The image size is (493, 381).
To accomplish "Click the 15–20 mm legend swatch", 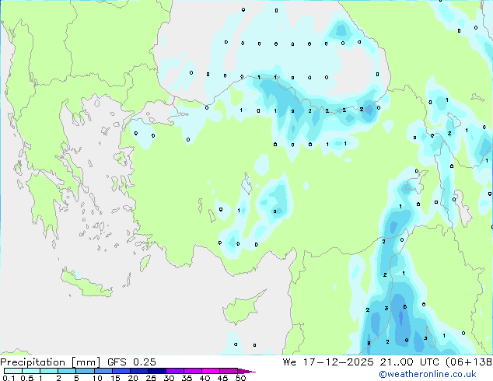I will (x=121, y=371).
